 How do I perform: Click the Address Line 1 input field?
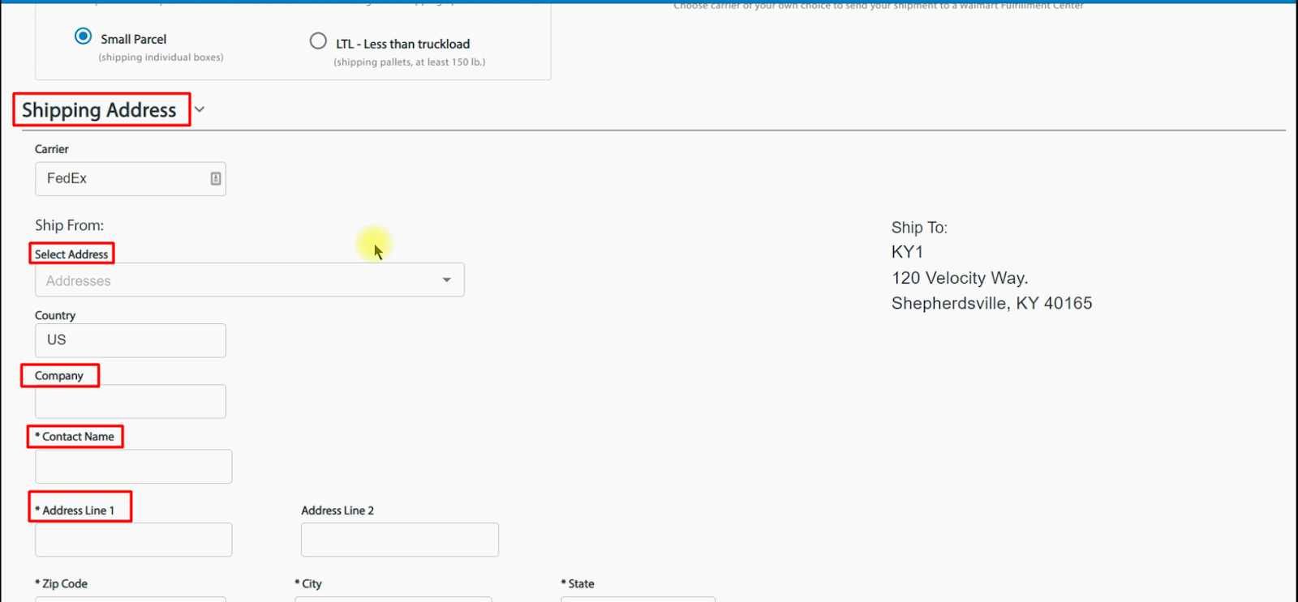coord(133,540)
